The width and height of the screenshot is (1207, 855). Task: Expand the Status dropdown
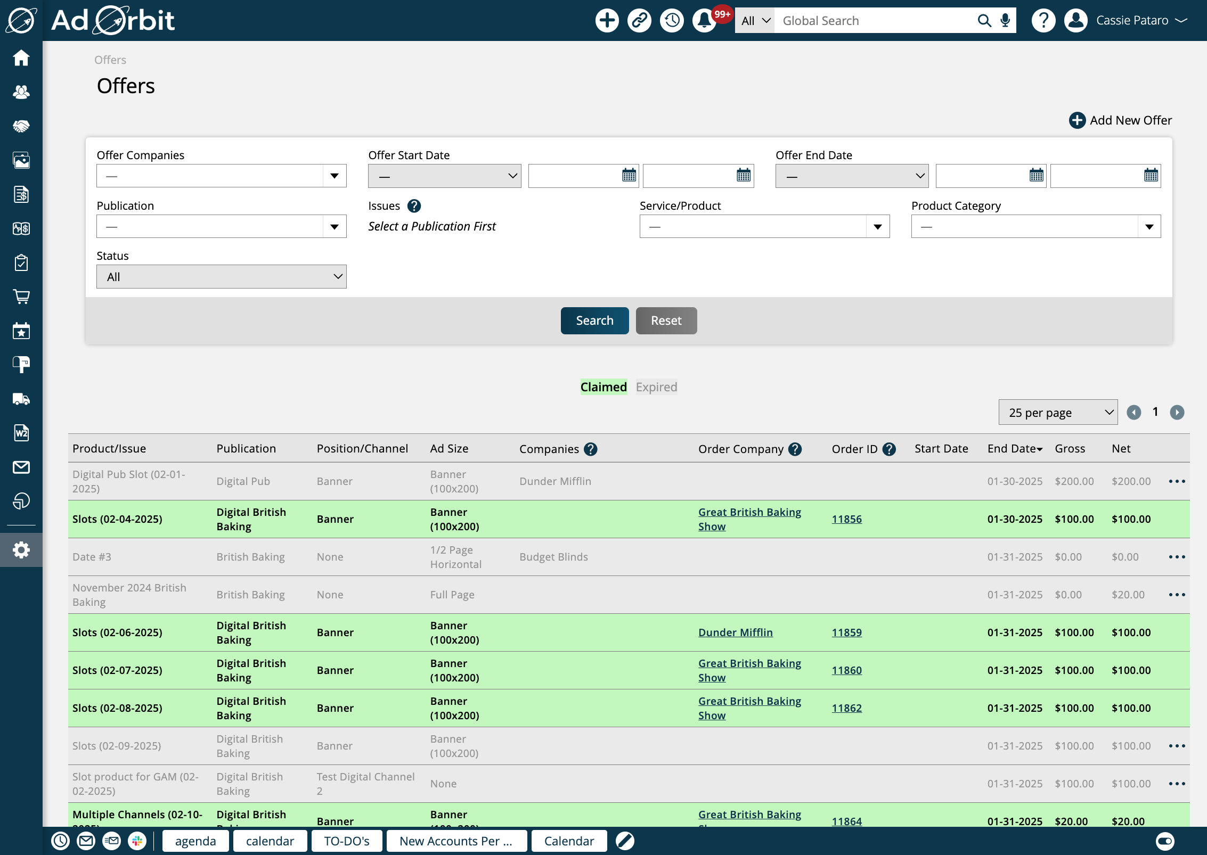(221, 277)
